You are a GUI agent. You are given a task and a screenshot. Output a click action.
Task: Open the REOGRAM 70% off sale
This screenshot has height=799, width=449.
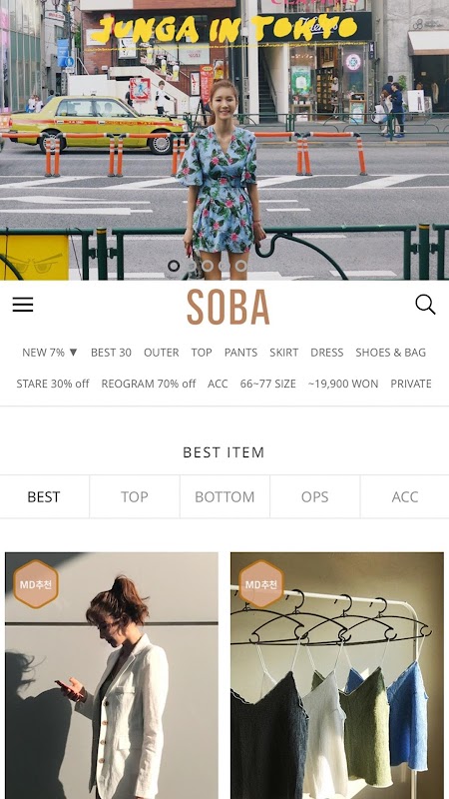(148, 384)
